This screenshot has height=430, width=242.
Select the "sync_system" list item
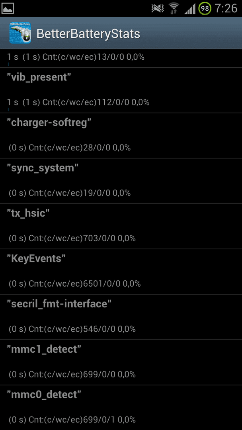pos(121,181)
